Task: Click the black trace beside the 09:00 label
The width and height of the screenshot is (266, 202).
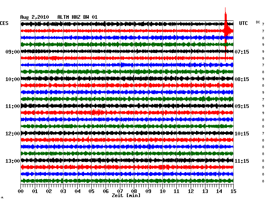Action: pos(127,51)
